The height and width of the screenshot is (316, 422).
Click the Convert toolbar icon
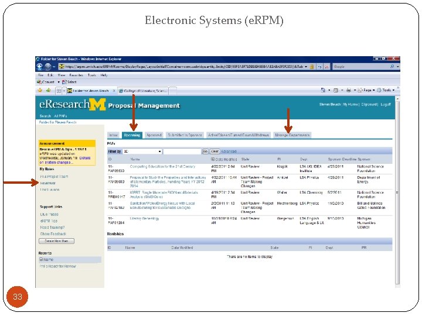pyautogui.click(x=39, y=82)
